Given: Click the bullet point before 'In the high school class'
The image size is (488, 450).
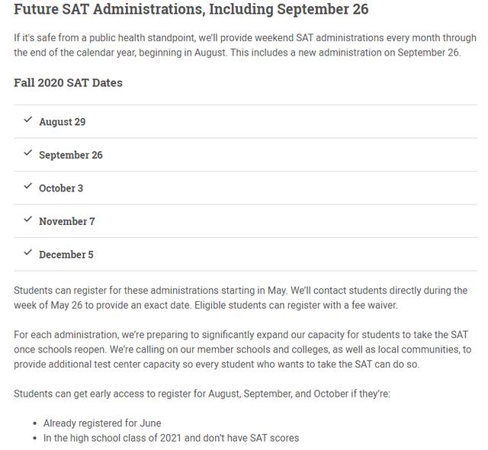Looking at the screenshot, I should click(x=35, y=439).
